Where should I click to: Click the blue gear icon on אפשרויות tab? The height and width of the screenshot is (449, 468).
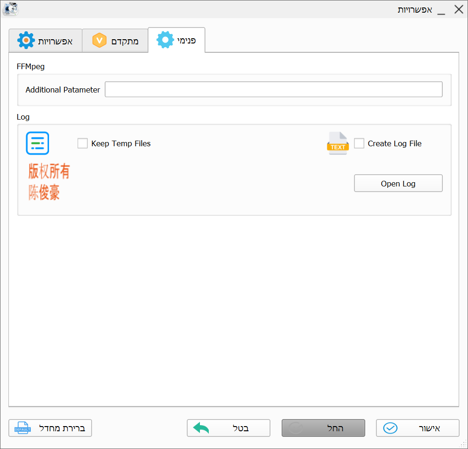pyautogui.click(x=26, y=41)
